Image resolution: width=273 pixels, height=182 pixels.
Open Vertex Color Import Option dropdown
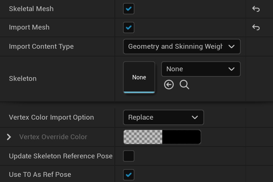(x=163, y=117)
